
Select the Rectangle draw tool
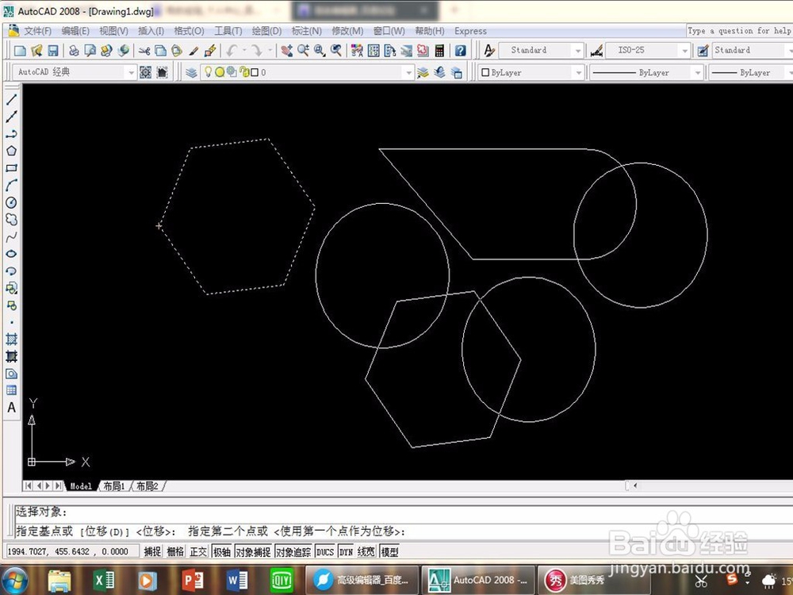click(11, 168)
